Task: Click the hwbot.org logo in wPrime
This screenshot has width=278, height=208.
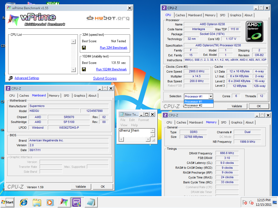Action: [108, 18]
